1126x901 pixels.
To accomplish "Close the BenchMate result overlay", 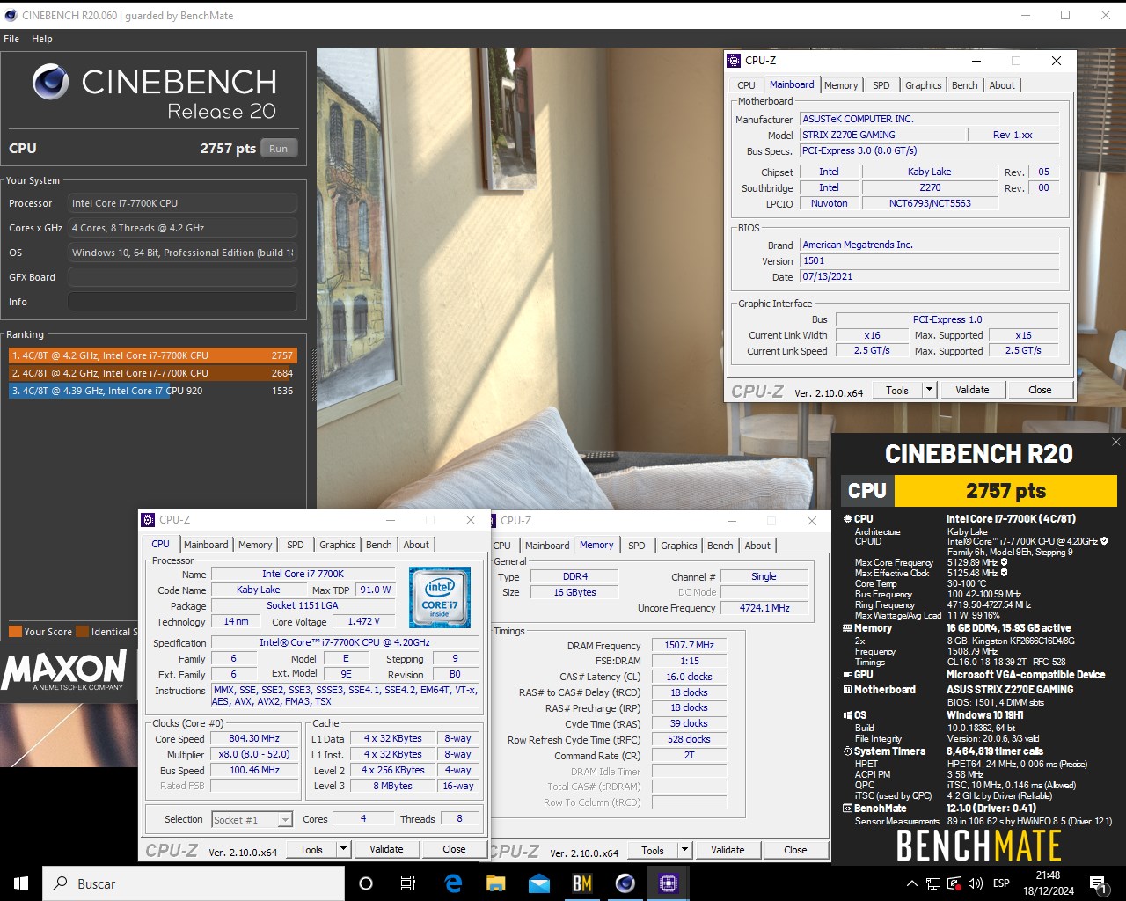I will (1116, 442).
